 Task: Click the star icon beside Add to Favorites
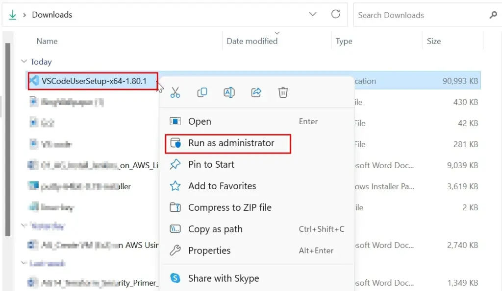175,186
